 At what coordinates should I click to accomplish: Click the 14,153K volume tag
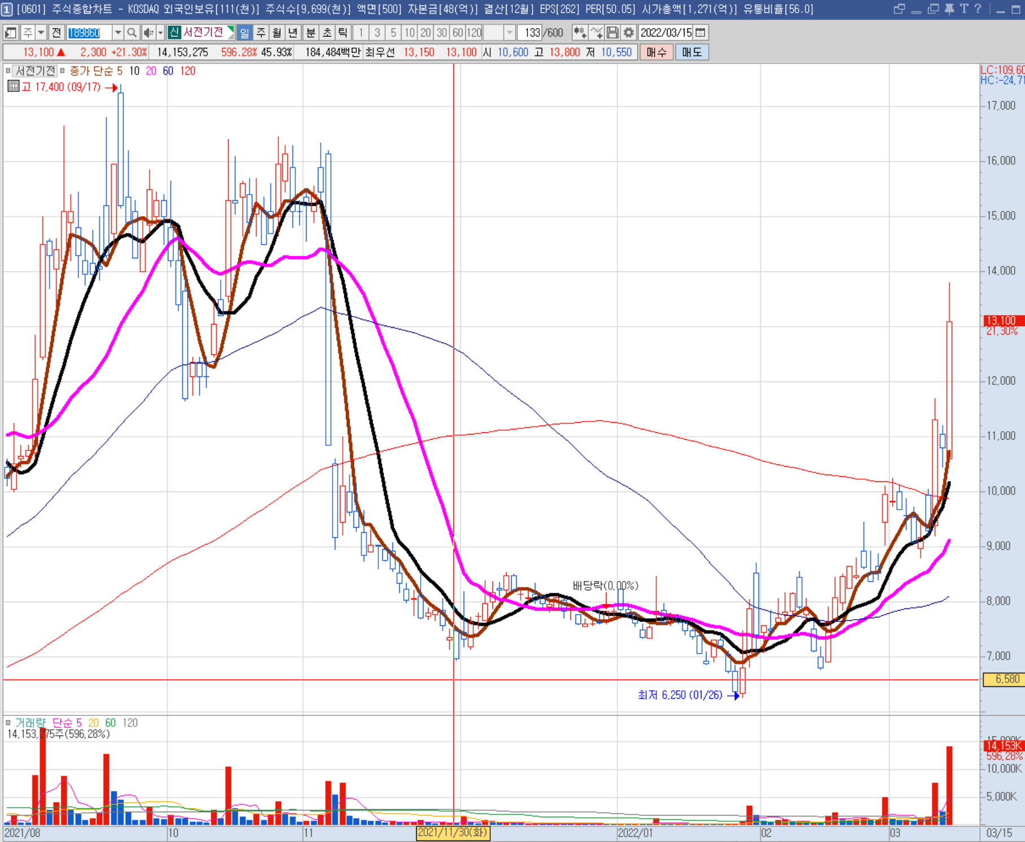(x=1004, y=746)
